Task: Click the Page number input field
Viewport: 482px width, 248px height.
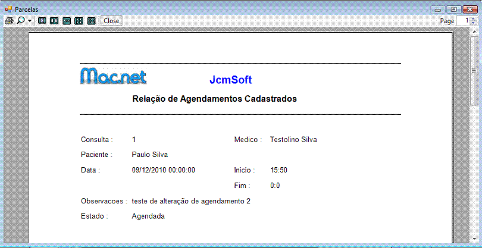Action: pyautogui.click(x=463, y=21)
